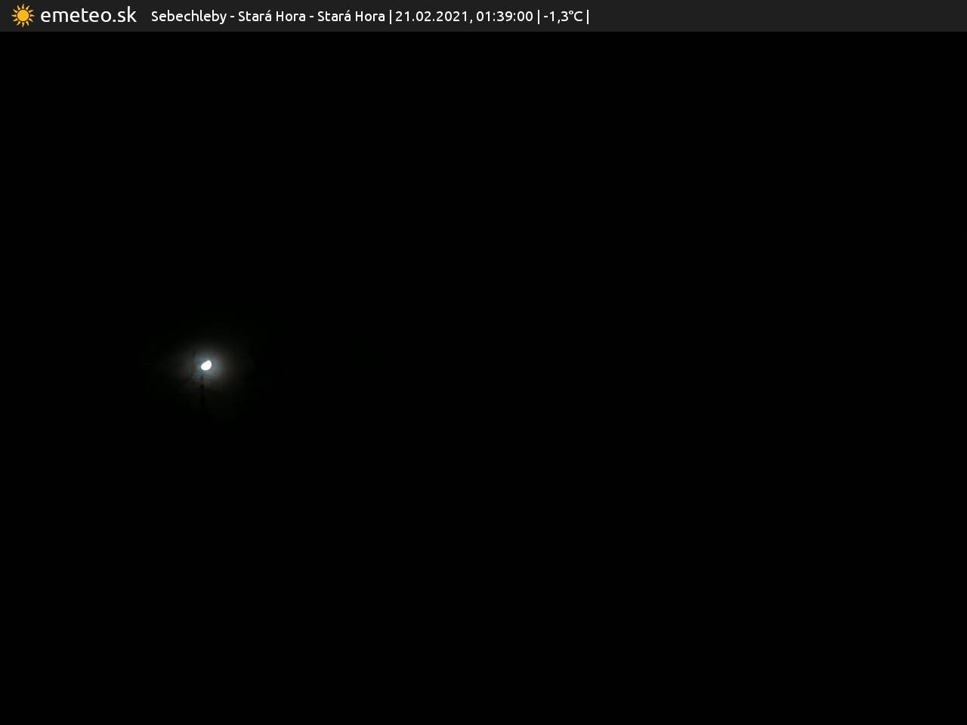Select the second Stará Hora label

pyautogui.click(x=351, y=16)
